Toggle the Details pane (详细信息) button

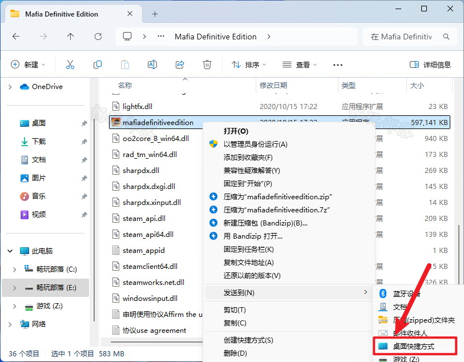tap(430, 65)
